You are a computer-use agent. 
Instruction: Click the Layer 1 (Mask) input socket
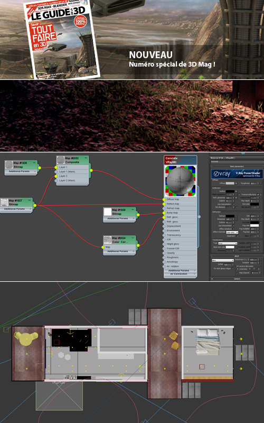pos(56,171)
